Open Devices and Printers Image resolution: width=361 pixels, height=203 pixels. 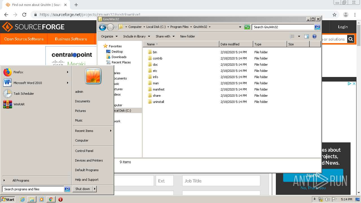[89, 160]
